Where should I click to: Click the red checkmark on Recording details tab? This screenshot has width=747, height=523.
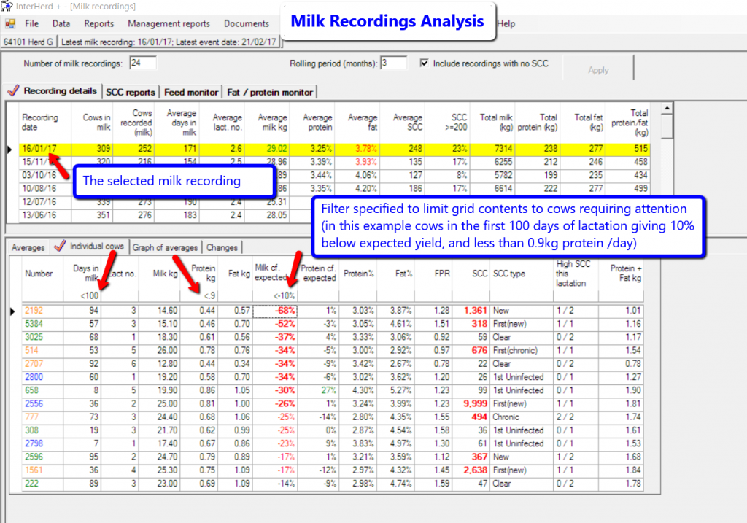(x=13, y=91)
